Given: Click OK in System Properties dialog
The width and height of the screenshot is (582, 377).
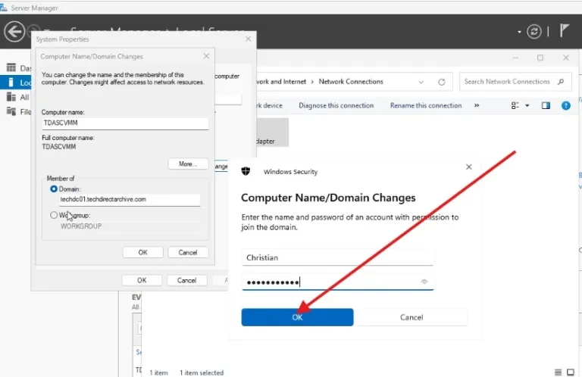Looking at the screenshot, I should (142, 280).
